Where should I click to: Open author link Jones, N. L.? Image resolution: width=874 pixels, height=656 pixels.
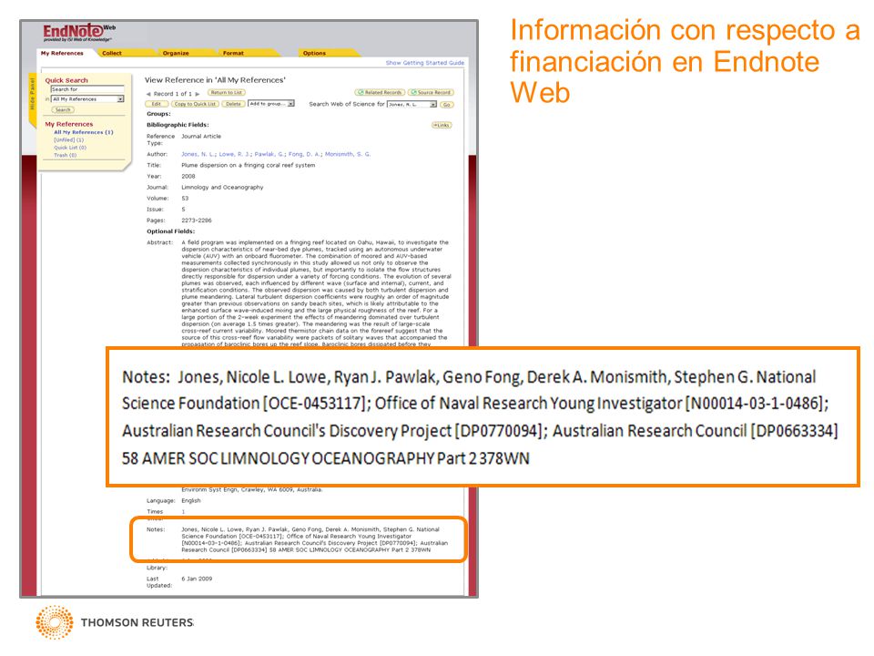(x=198, y=154)
